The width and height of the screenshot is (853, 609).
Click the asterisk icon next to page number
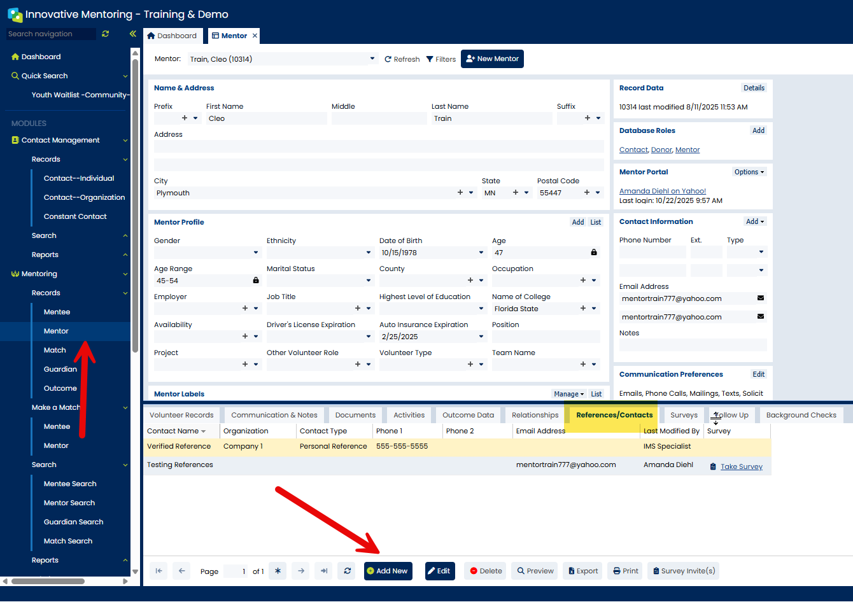pos(278,571)
